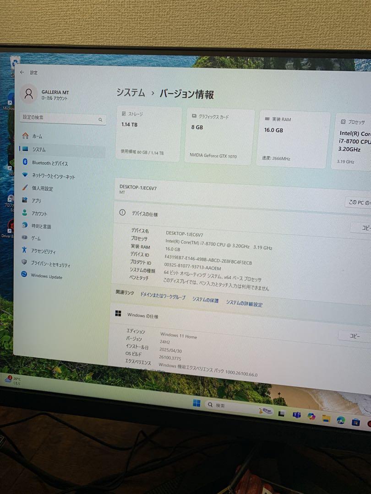Click the taskbar 検索 search box
This screenshot has height=494, width=371.
coord(239,408)
